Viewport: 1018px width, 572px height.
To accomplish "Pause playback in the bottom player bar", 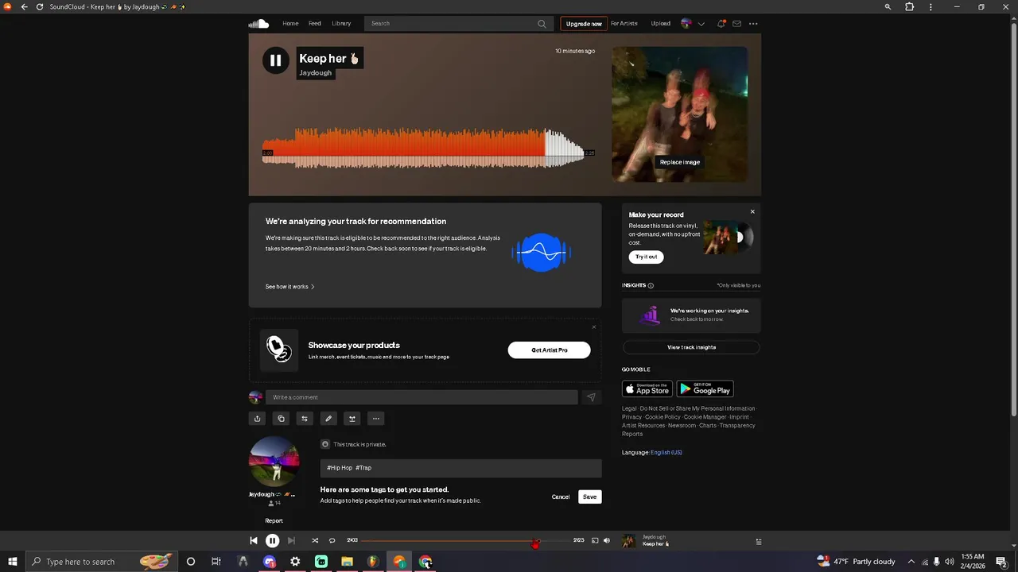I will (x=272, y=540).
